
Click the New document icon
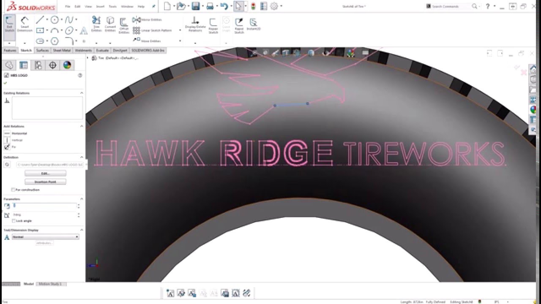click(167, 6)
